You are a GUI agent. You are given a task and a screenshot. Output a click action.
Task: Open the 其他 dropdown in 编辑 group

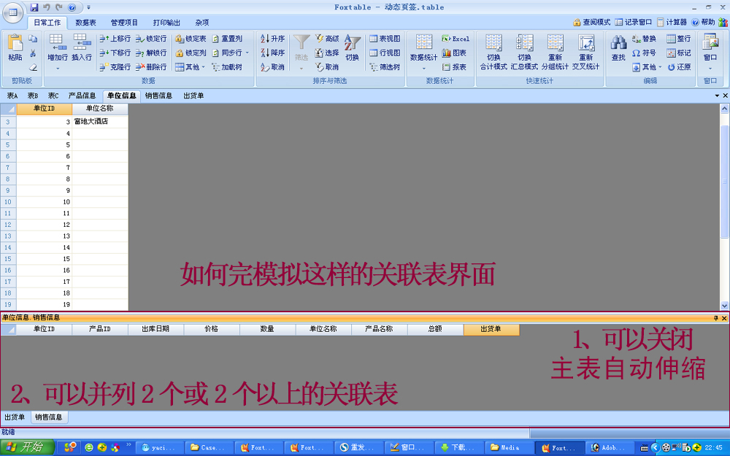pyautogui.click(x=647, y=67)
